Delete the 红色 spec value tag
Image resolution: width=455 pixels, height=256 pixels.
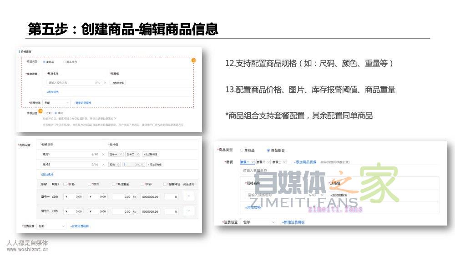(118, 164)
